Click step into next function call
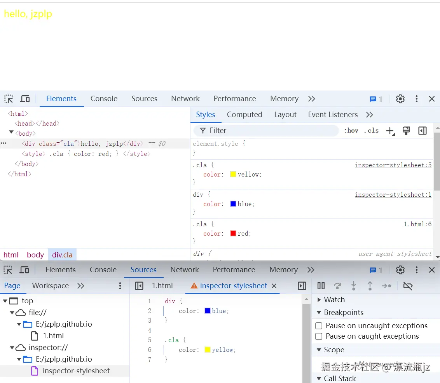Screen dimensions: 440x383 [354, 286]
